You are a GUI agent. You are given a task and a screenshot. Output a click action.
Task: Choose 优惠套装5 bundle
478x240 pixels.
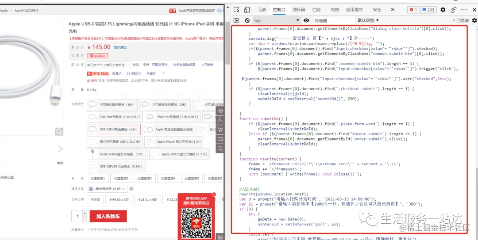192,179
